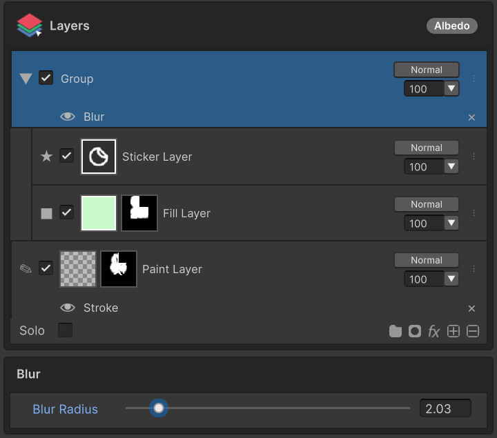Screen dimensions: 497x438
Task: Remove the Stroke effect with X
Action: click(x=471, y=308)
